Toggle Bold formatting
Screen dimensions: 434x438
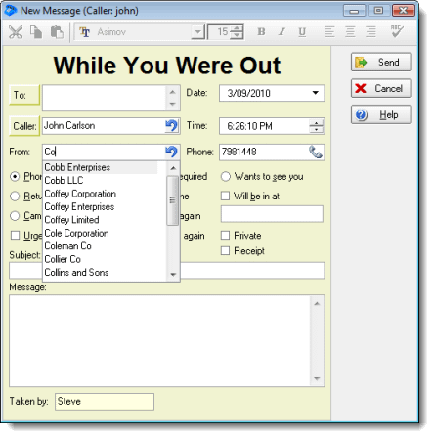click(261, 32)
